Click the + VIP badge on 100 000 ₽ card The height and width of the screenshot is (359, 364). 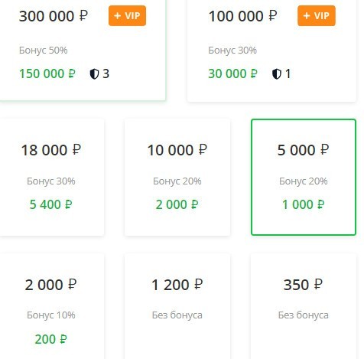click(x=317, y=16)
